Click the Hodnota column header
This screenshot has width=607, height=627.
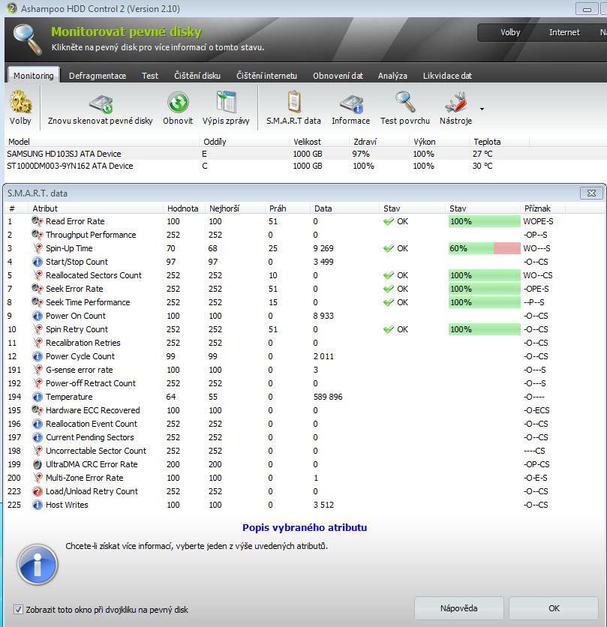tap(184, 208)
